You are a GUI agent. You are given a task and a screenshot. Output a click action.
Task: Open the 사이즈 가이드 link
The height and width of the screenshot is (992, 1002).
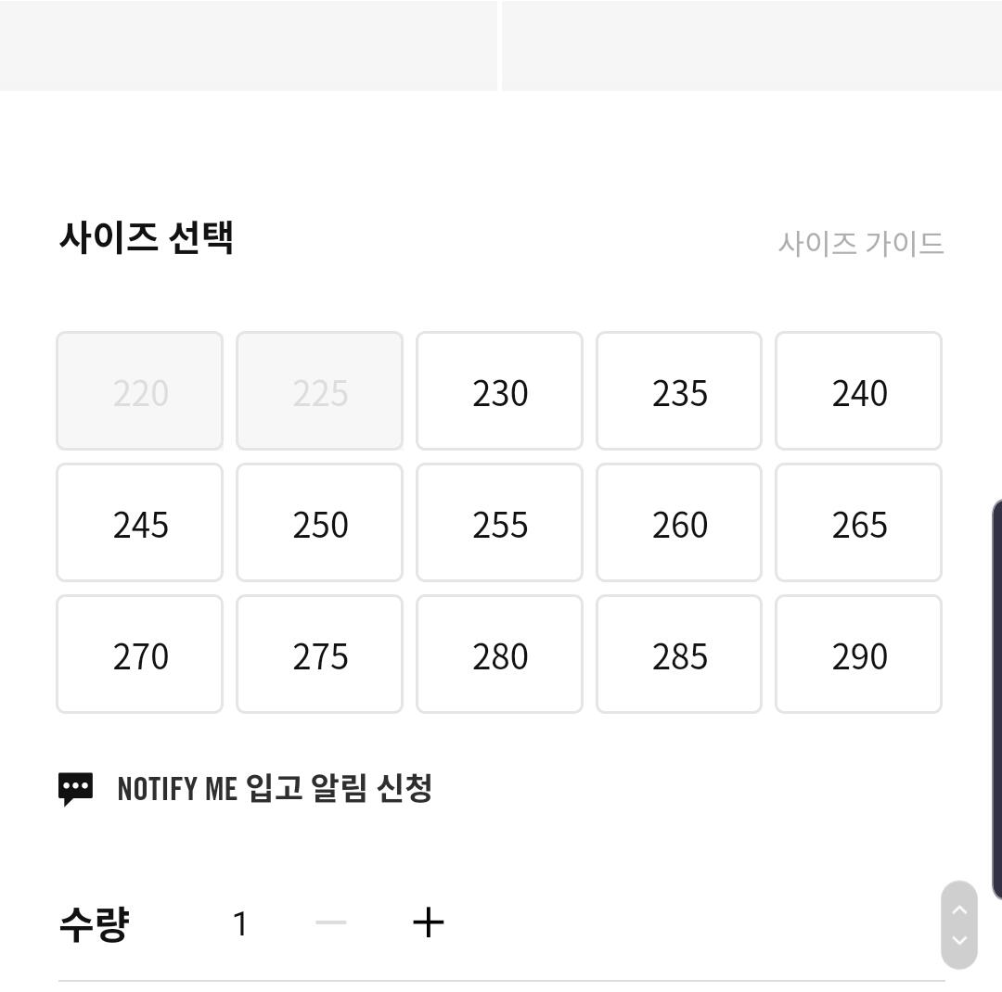pos(860,244)
